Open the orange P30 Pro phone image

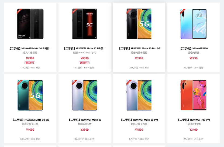194,95
